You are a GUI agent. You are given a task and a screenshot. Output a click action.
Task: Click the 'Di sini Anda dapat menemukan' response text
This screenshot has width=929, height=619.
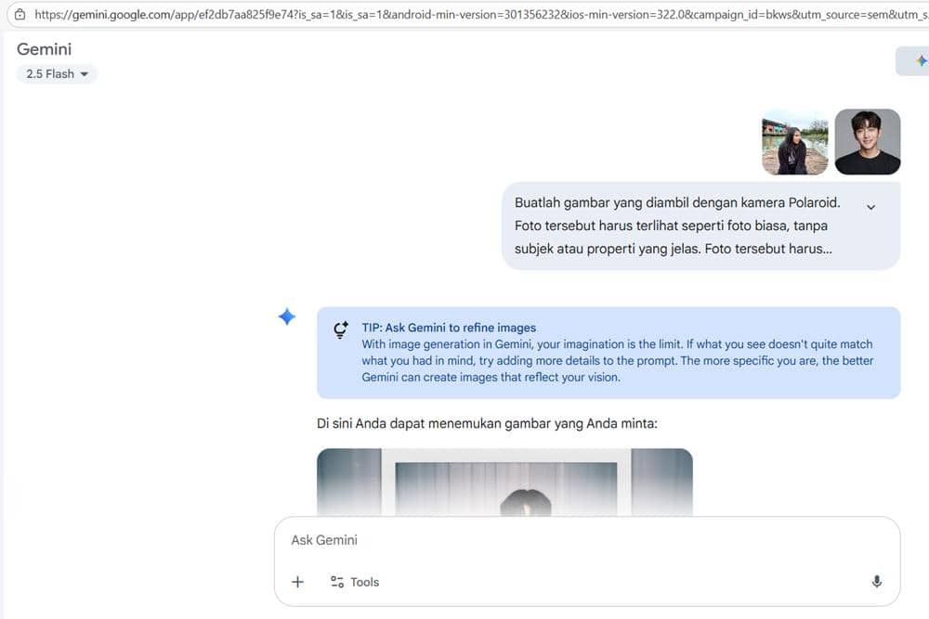(x=487, y=424)
